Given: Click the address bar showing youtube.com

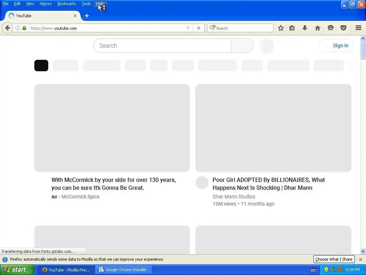Looking at the screenshot, I should 107,28.
